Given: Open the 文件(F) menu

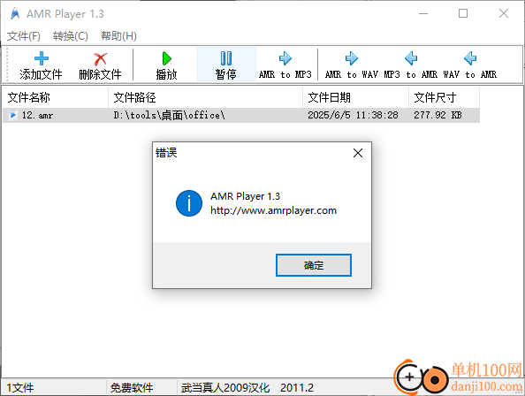Looking at the screenshot, I should (x=24, y=36).
